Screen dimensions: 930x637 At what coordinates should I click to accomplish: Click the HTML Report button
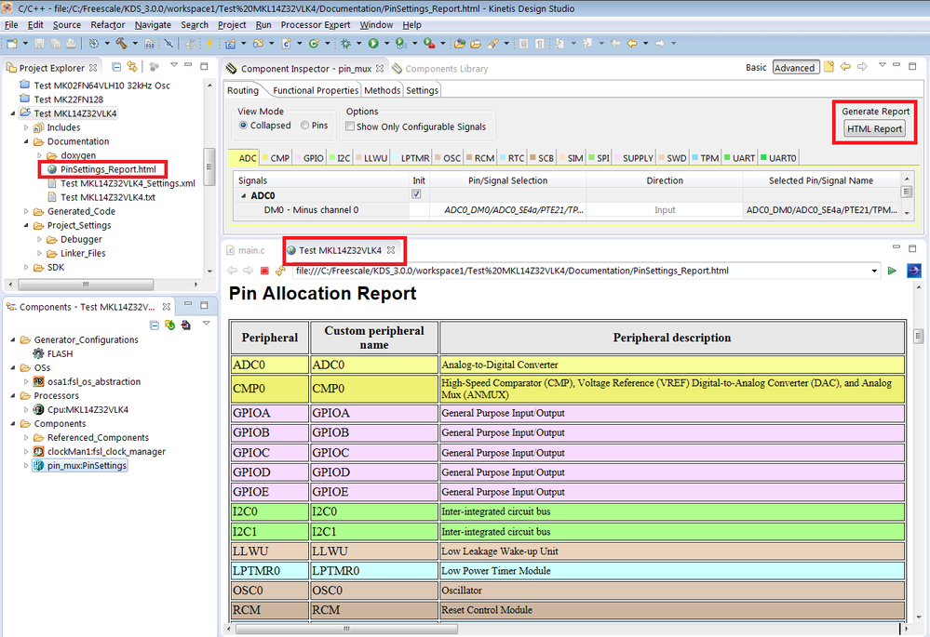click(874, 129)
